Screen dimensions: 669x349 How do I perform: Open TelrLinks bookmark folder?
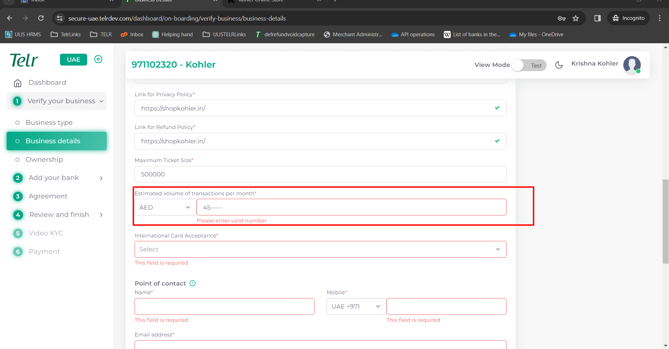click(66, 35)
